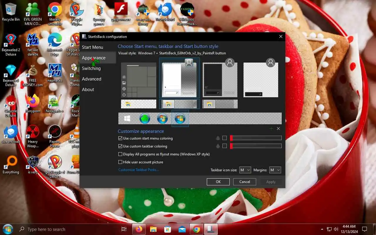Select the transparent taskbar style thumbnail under the tiles menu
Screen dimensions: 376x235
click(139, 104)
